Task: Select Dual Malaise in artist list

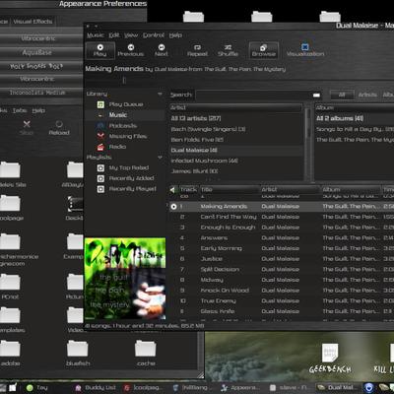Action: coord(236,150)
